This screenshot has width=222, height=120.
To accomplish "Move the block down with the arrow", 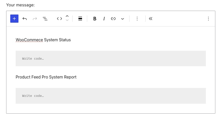I will (x=67, y=20).
